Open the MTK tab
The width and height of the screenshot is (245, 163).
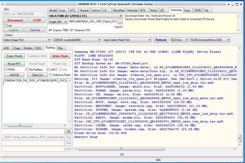click(x=143, y=10)
